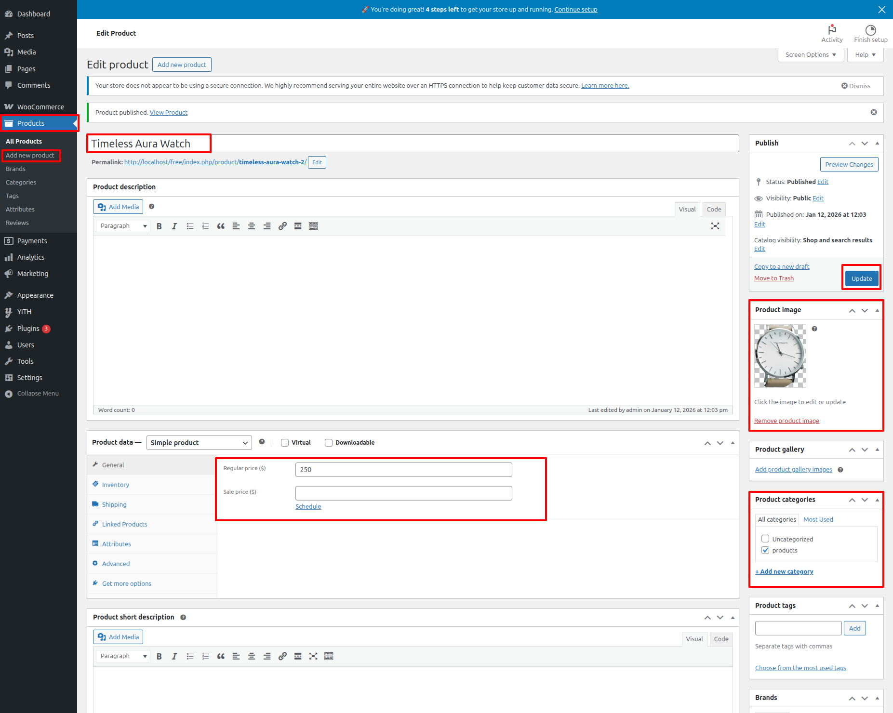893x713 pixels.
Task: Click Italic icon in product description toolbar
Action: pyautogui.click(x=174, y=226)
